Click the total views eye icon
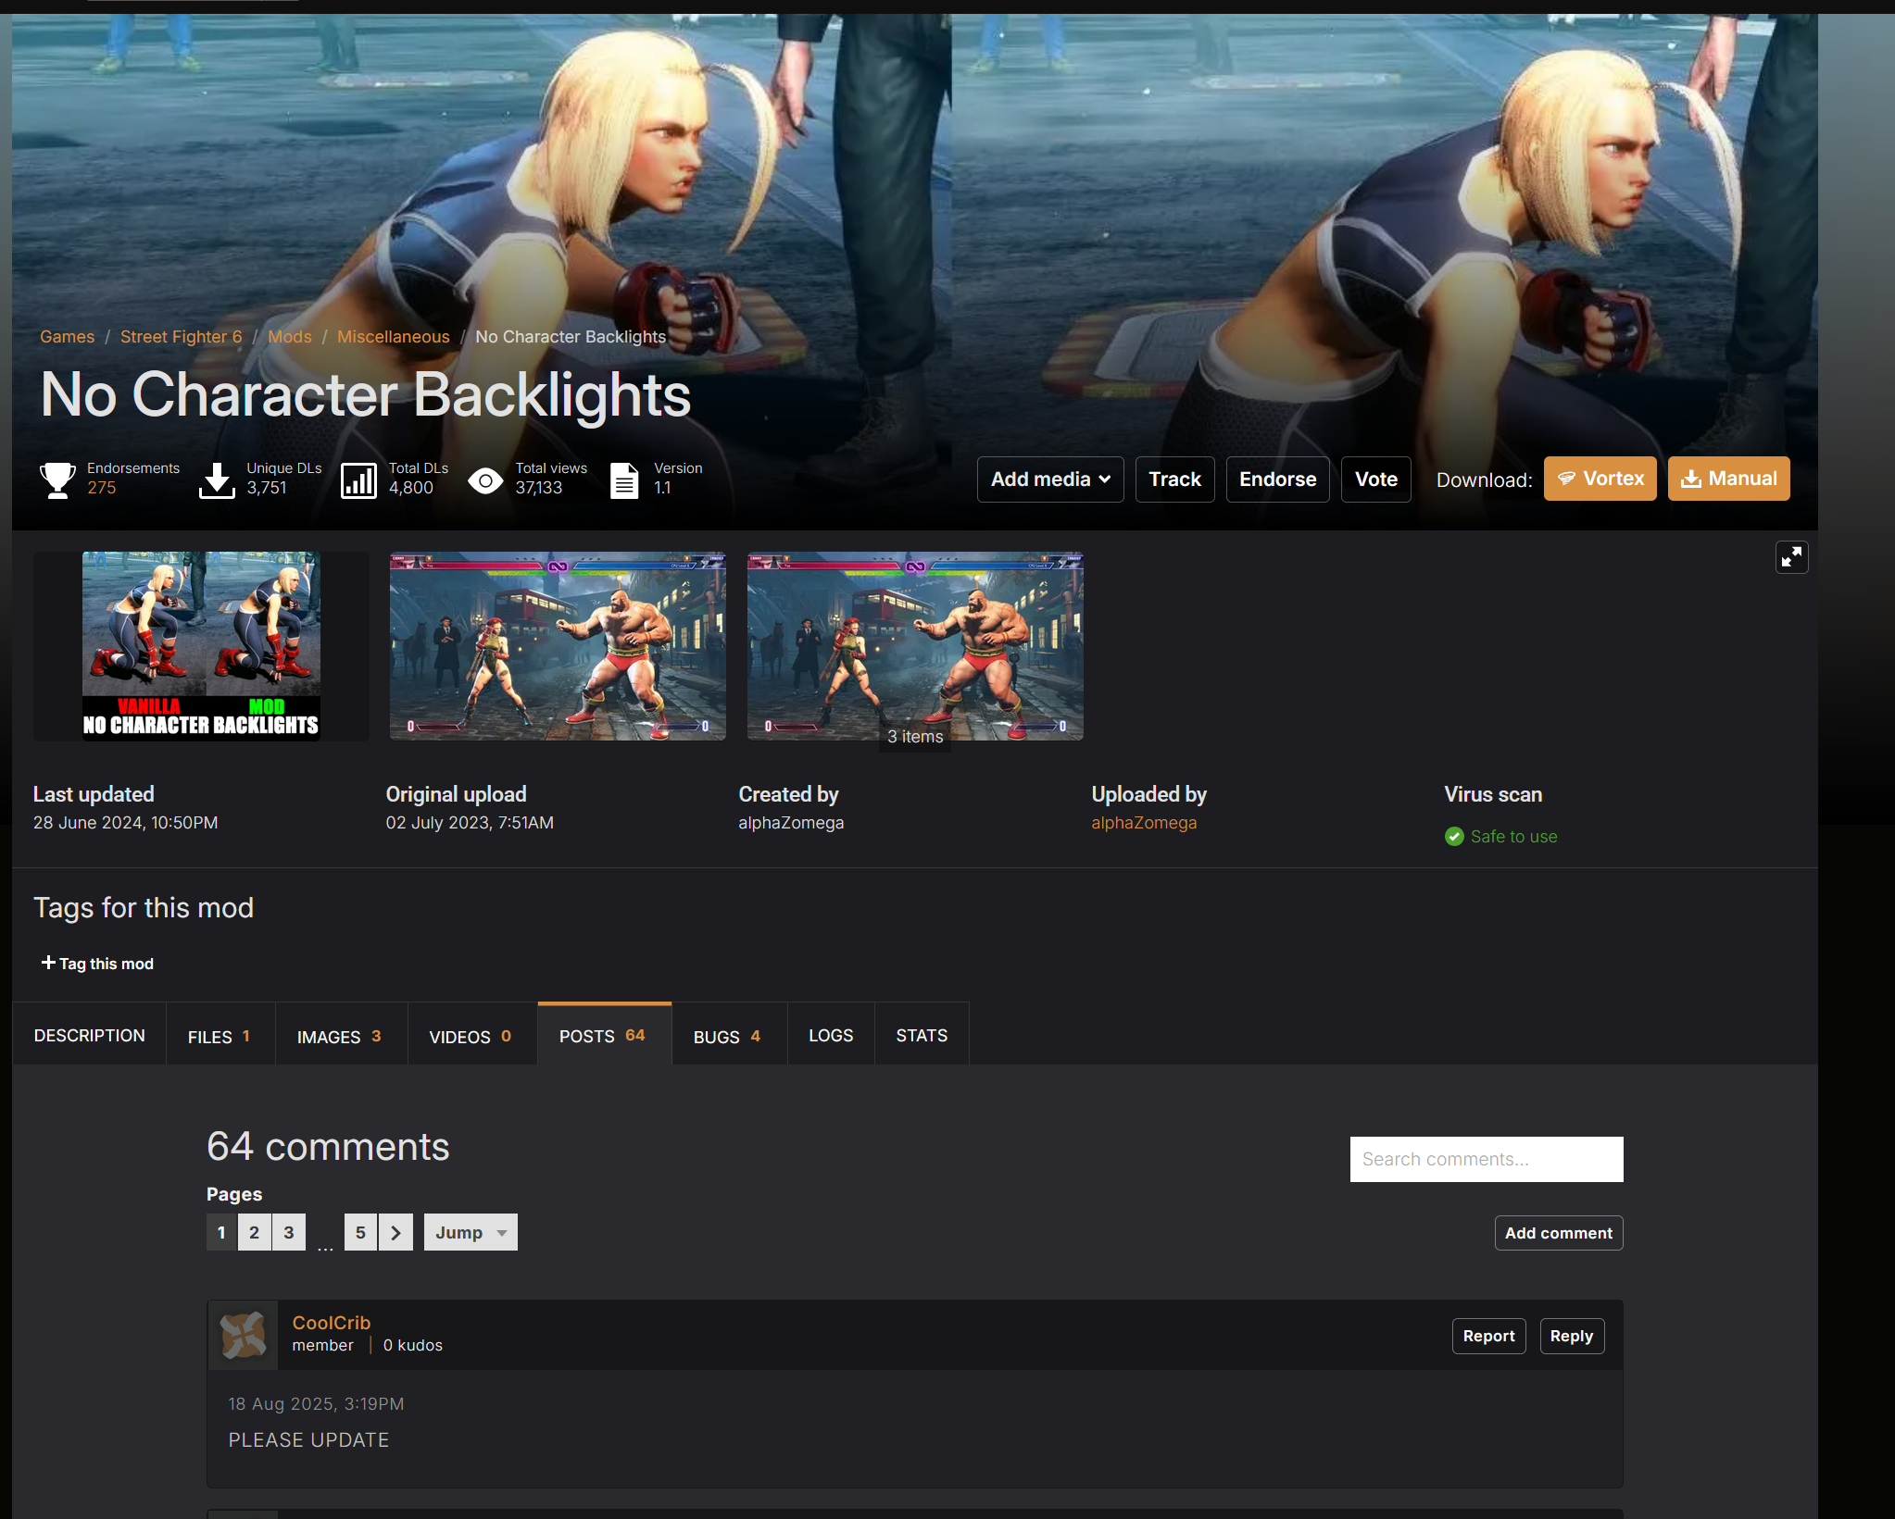The height and width of the screenshot is (1519, 1895). [485, 479]
